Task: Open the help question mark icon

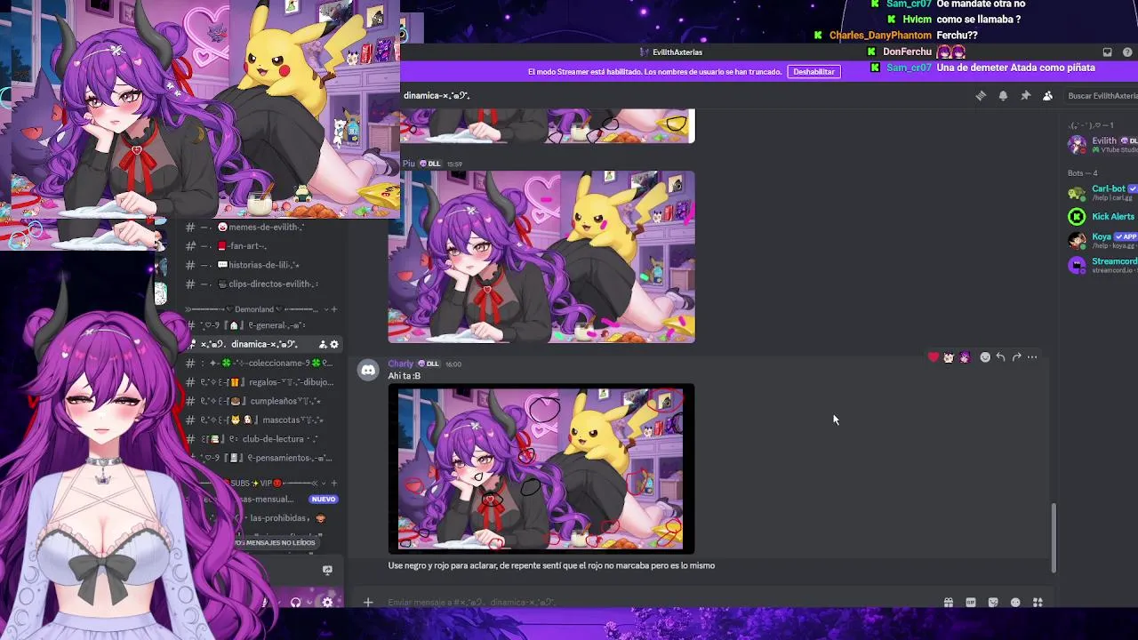Action: (1127, 52)
